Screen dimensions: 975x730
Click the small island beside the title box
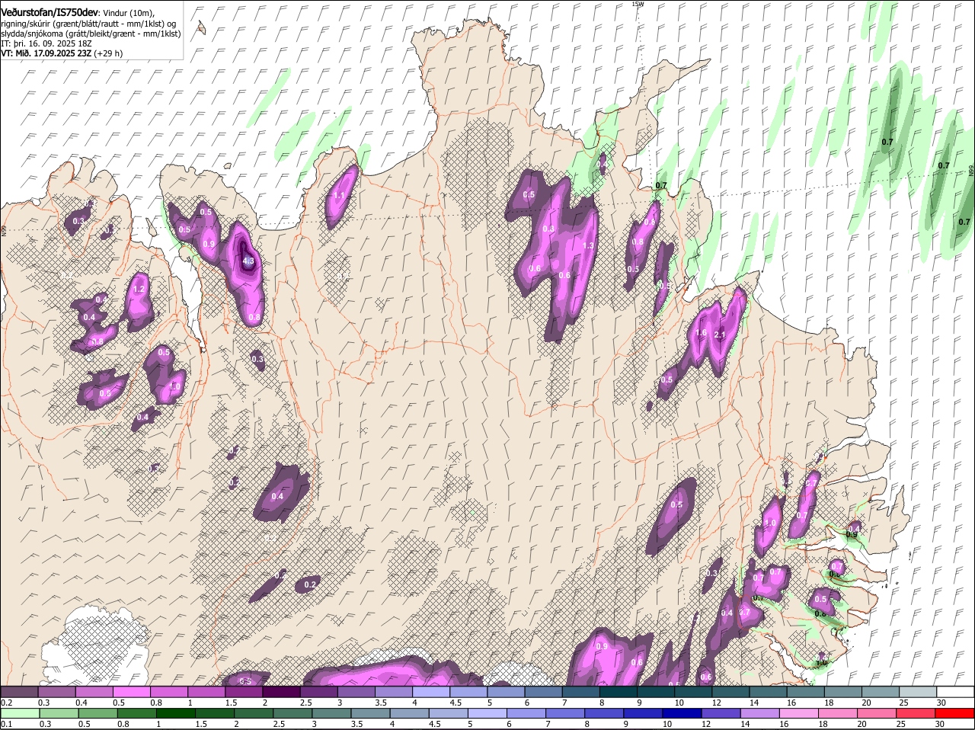200,27
